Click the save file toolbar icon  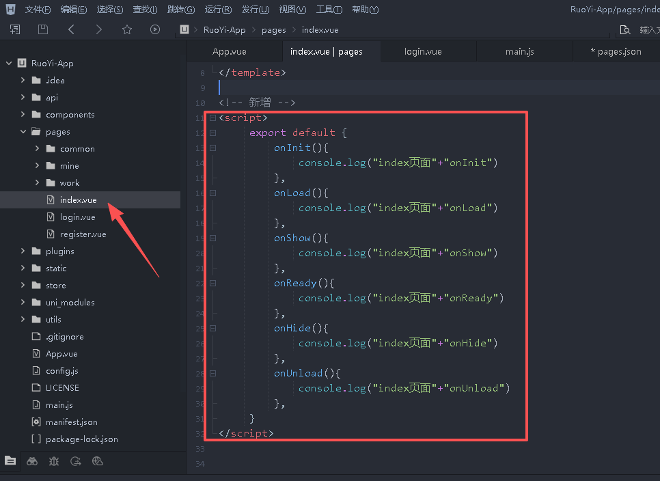pyautogui.click(x=43, y=29)
